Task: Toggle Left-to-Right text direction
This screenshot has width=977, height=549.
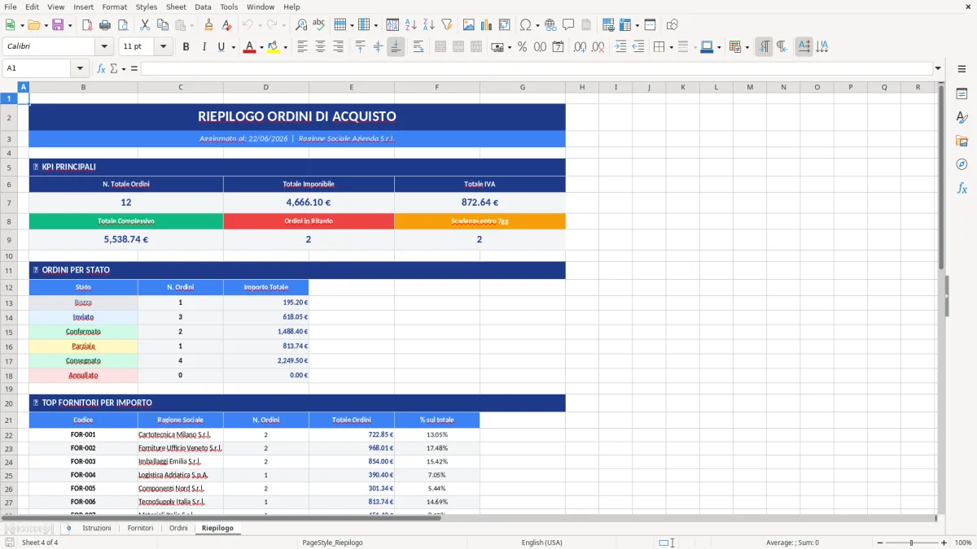Action: [x=764, y=47]
